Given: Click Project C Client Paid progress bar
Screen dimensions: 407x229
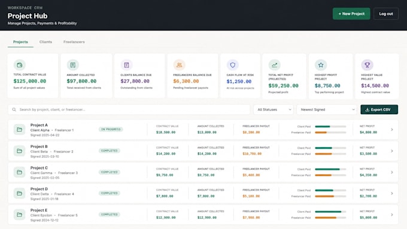Looking at the screenshot, I should pos(330,169).
